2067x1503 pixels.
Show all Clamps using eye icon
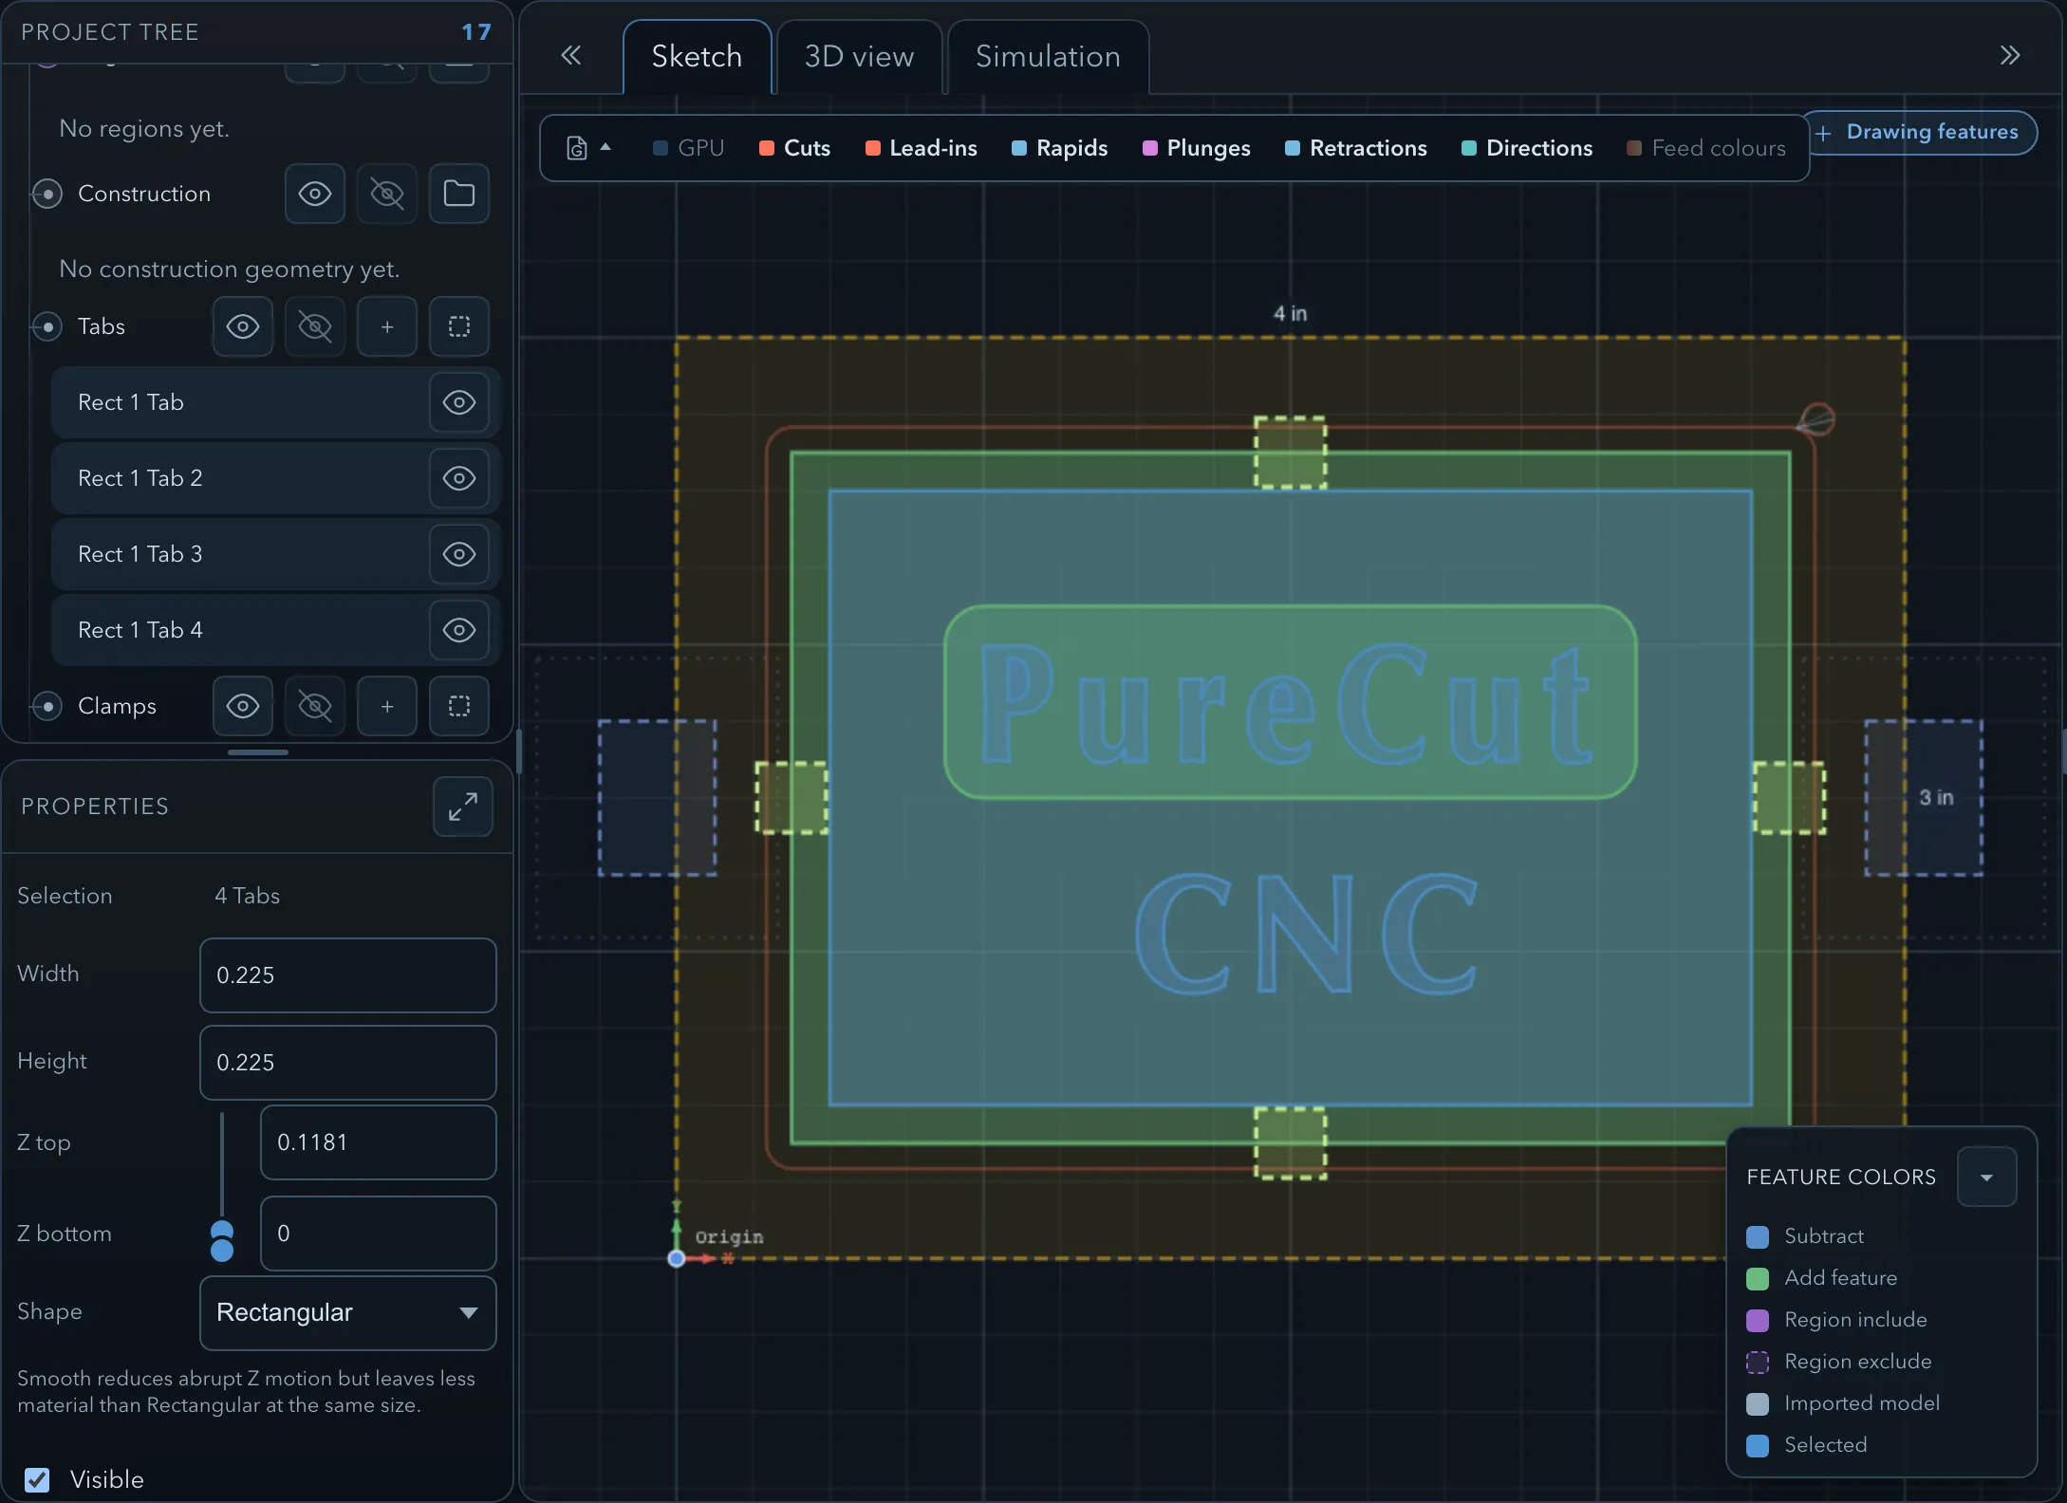coord(243,706)
